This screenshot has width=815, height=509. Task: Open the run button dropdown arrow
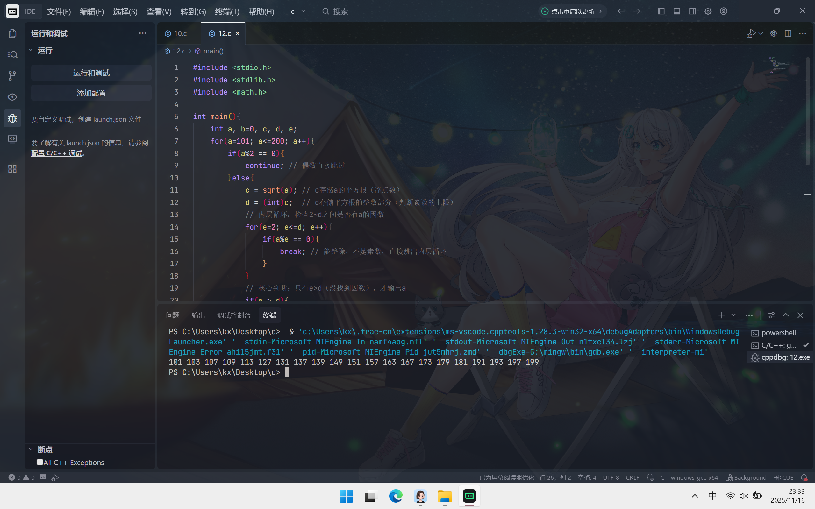(x=761, y=33)
